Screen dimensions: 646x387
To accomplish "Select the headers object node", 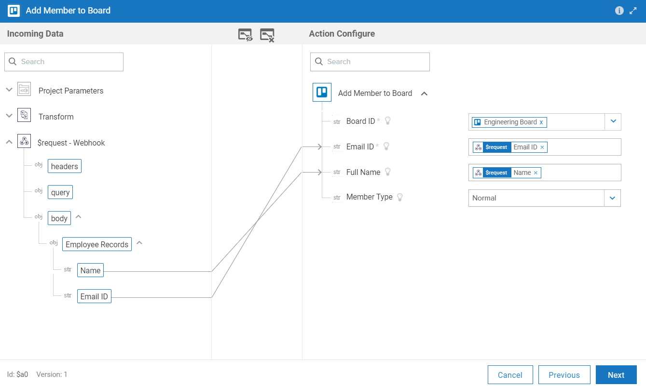I will point(65,166).
